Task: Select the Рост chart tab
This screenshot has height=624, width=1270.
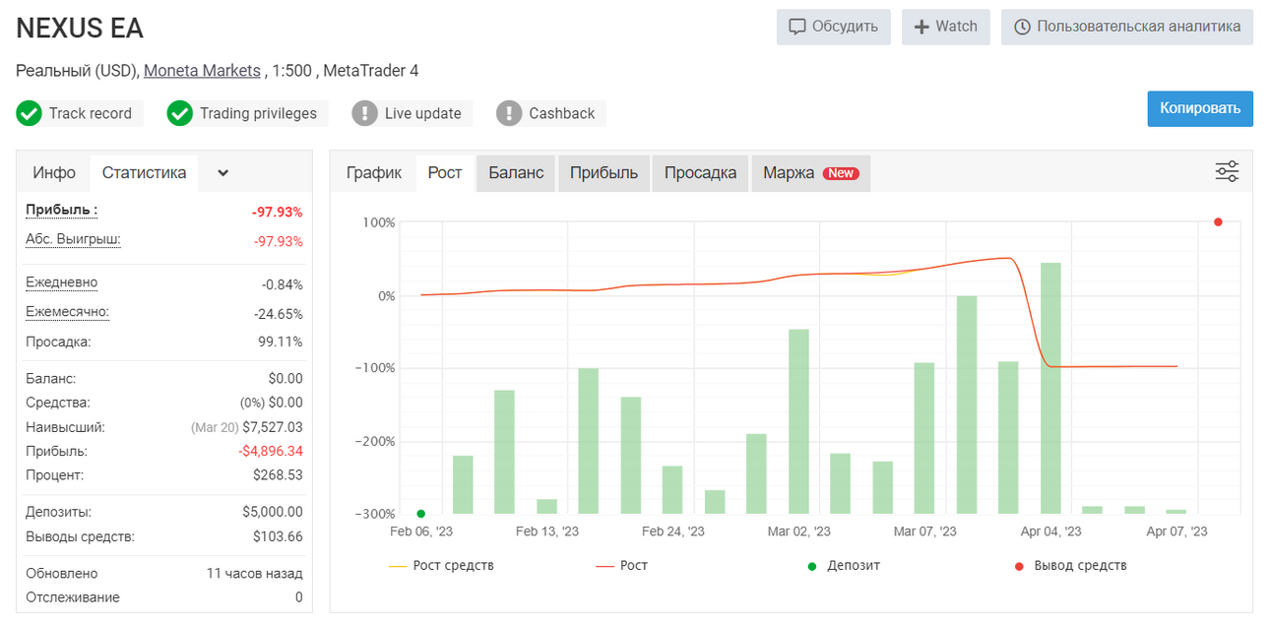Action: [x=445, y=172]
